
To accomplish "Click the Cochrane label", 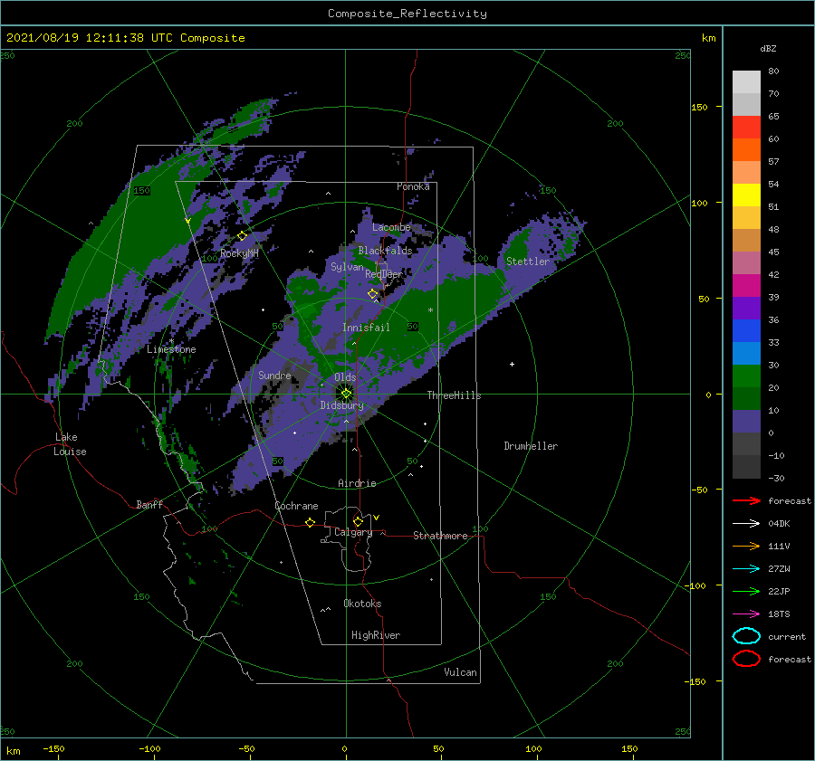I will (296, 506).
